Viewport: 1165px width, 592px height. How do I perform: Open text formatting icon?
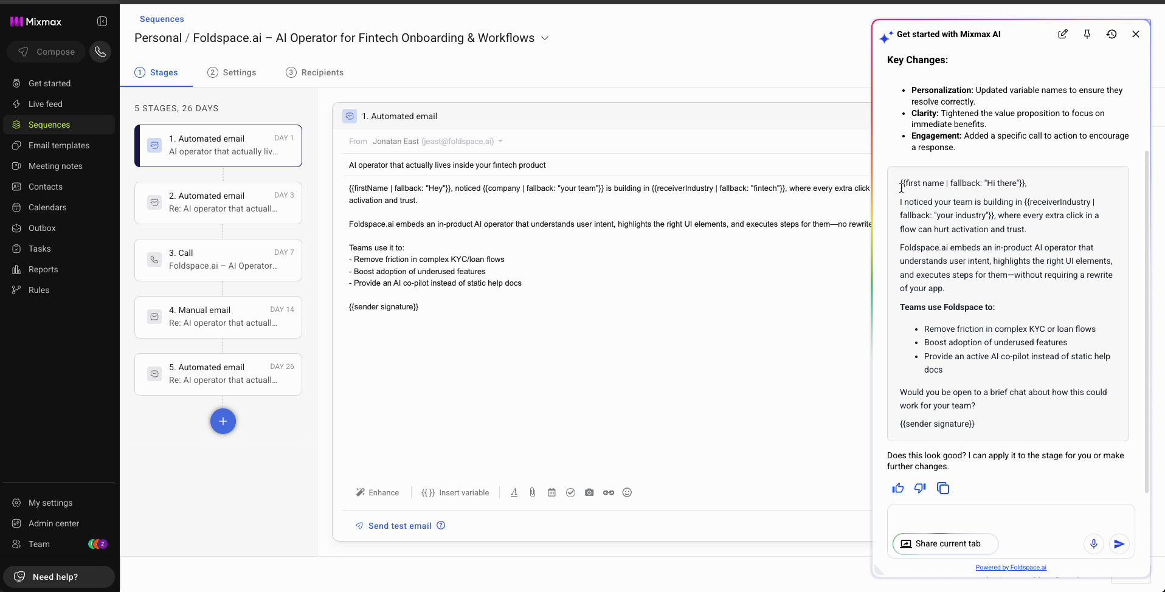(x=514, y=492)
